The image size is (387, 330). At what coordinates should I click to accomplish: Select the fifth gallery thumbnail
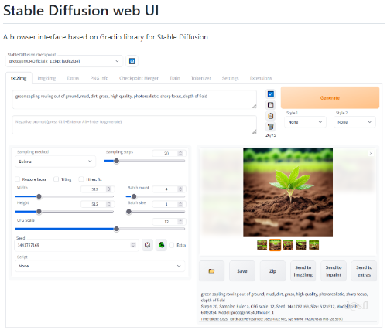pos(314,245)
